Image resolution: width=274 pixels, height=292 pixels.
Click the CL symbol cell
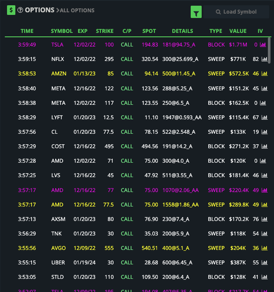[54, 132]
